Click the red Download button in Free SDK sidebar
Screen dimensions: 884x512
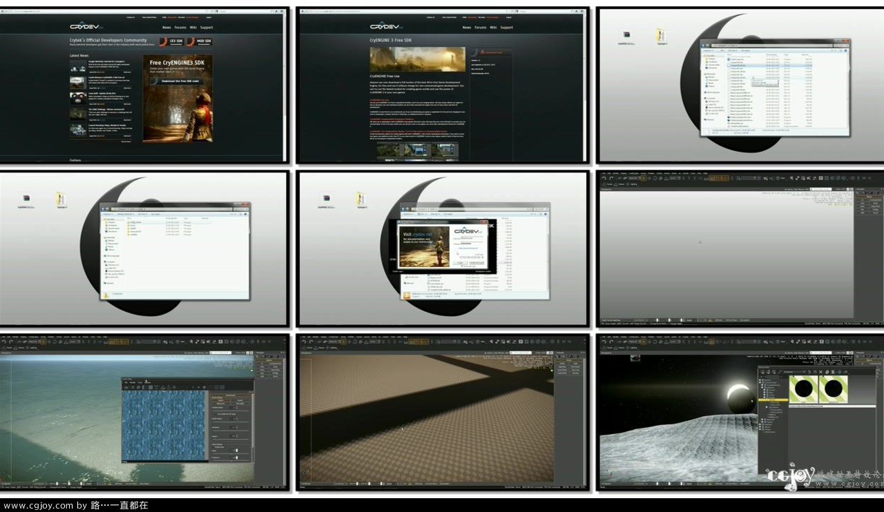492,52
